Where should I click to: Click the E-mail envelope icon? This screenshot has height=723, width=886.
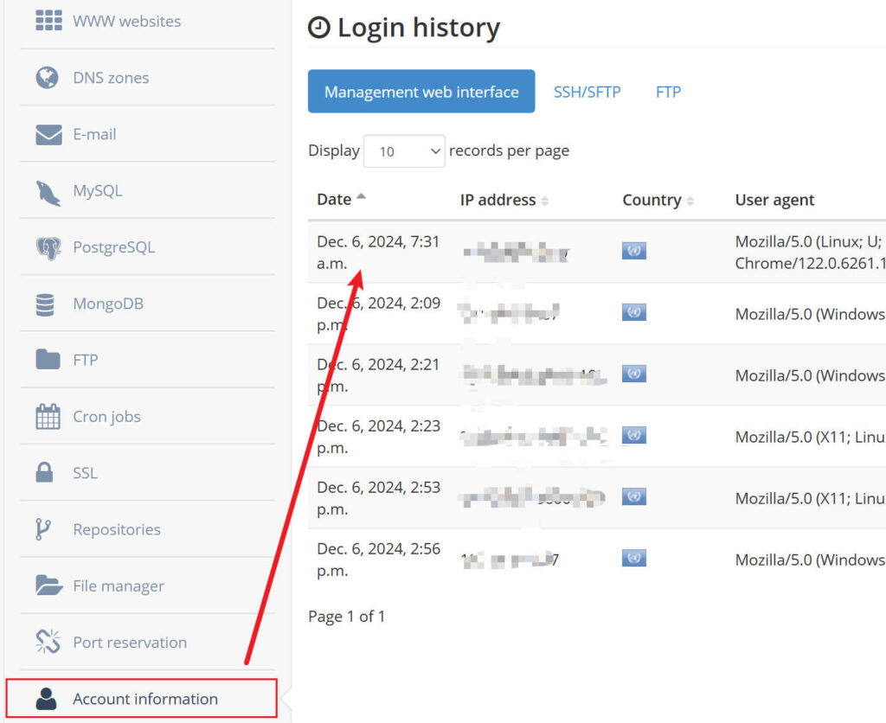[48, 135]
